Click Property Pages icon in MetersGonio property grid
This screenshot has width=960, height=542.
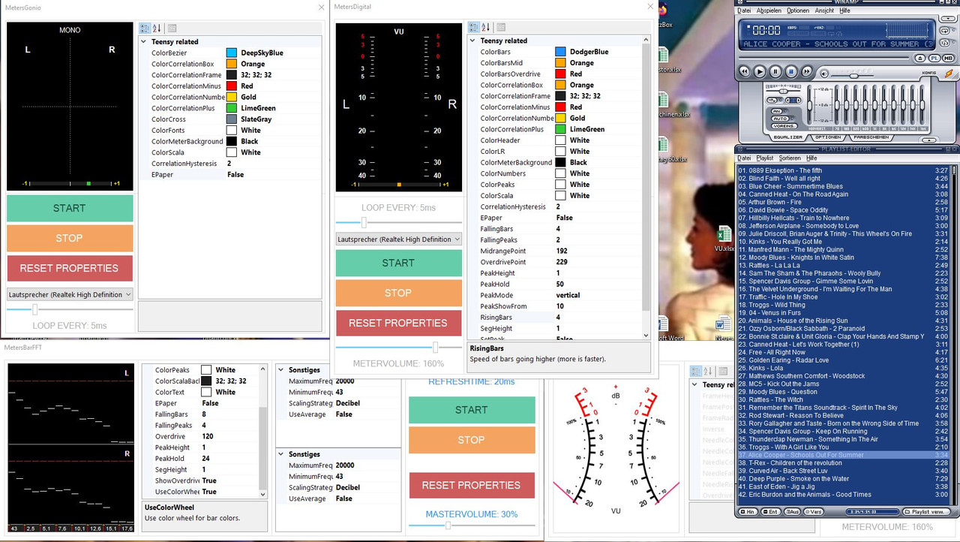(x=172, y=28)
